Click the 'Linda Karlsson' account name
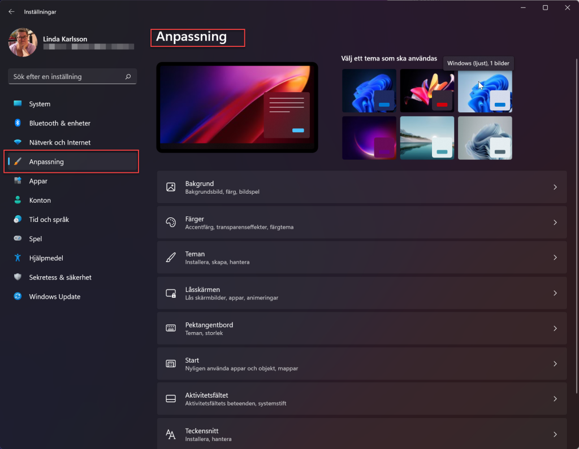 click(x=65, y=39)
